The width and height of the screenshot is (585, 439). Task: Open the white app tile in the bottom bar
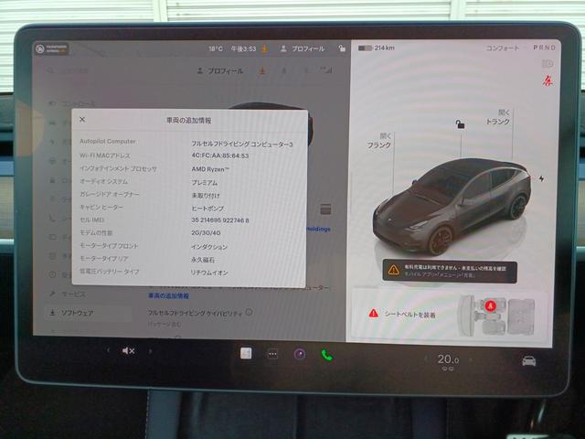coord(246,353)
